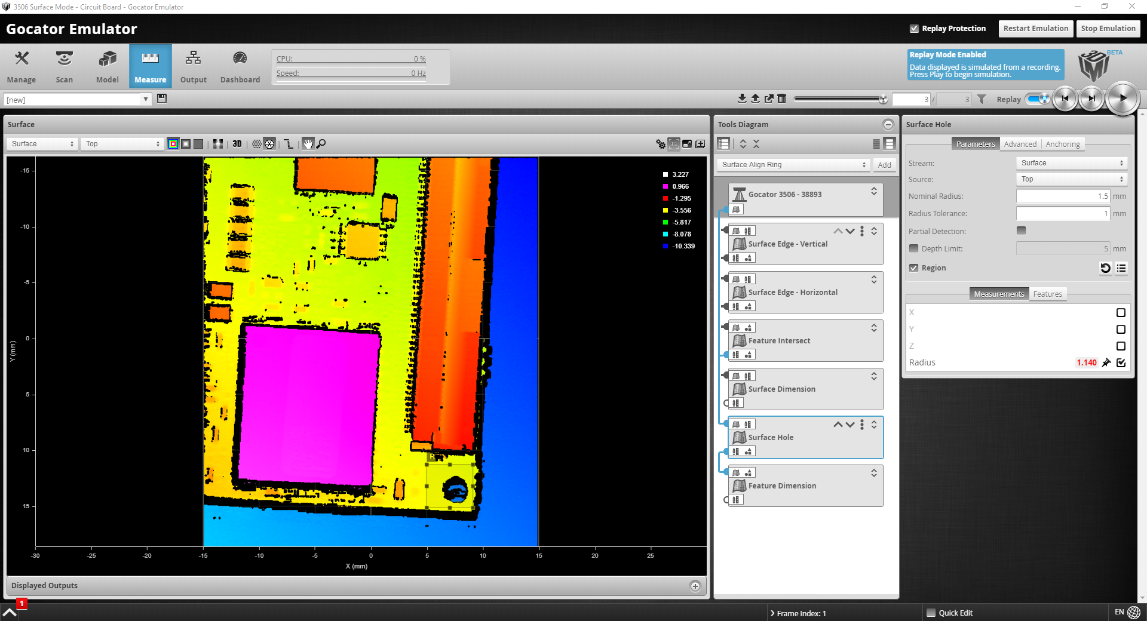Screen dimensions: 1147x621
Task: Pin the Radius measurement
Action: click(1106, 362)
